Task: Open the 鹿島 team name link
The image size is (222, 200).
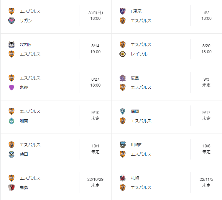Action: 24,188
